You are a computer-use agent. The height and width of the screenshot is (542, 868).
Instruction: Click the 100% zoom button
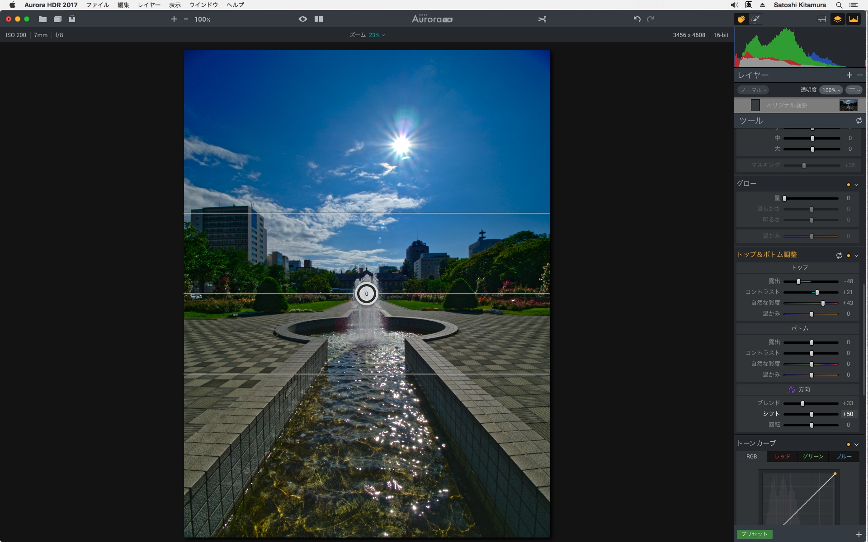[202, 19]
